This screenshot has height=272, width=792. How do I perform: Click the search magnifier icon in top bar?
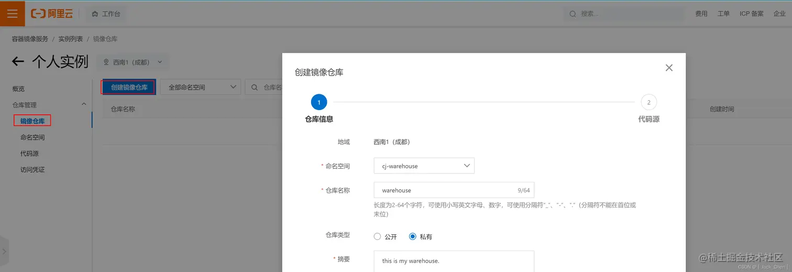tap(573, 14)
